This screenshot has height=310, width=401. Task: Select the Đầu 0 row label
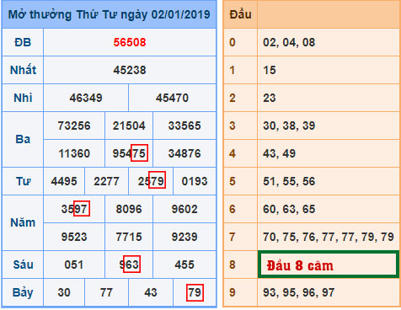tap(233, 42)
